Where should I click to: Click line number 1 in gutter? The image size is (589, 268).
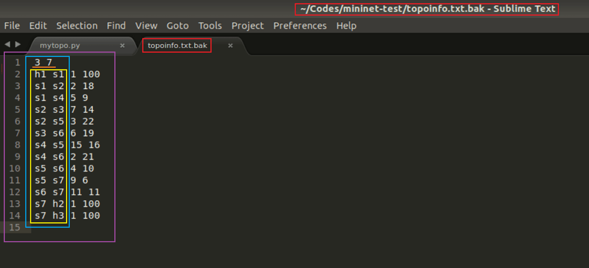(x=17, y=63)
